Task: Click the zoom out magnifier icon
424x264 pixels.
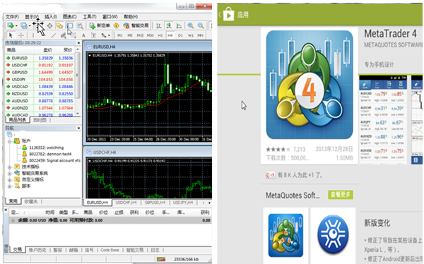Action: (201, 25)
